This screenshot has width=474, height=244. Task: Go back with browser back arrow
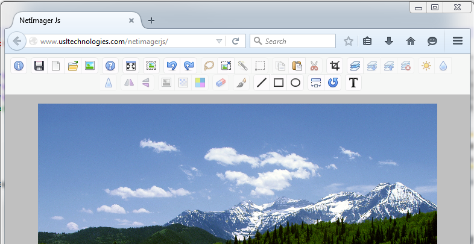[17, 41]
